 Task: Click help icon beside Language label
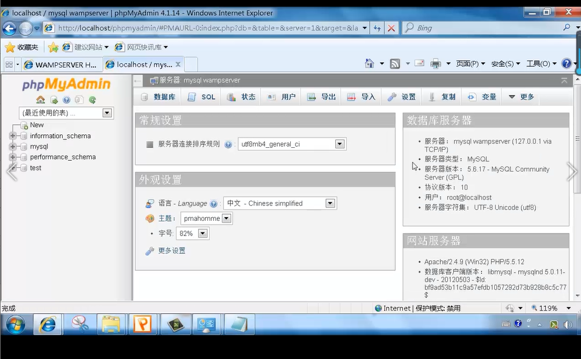point(214,203)
